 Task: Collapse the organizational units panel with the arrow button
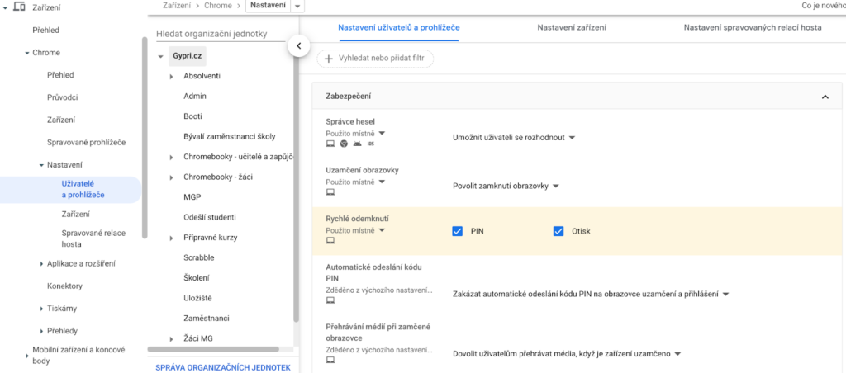coord(298,46)
